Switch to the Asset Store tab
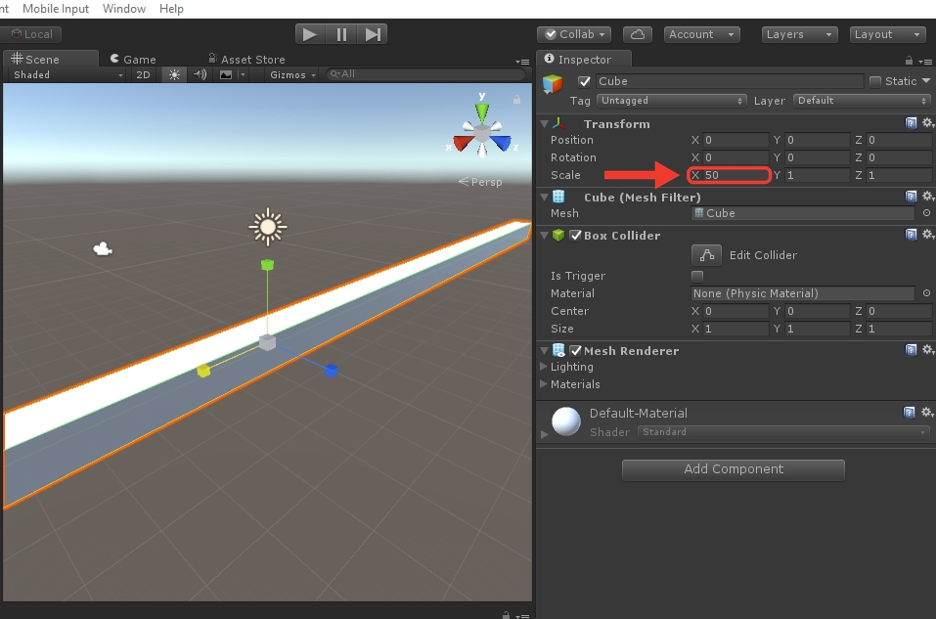The image size is (936, 619). tap(246, 59)
